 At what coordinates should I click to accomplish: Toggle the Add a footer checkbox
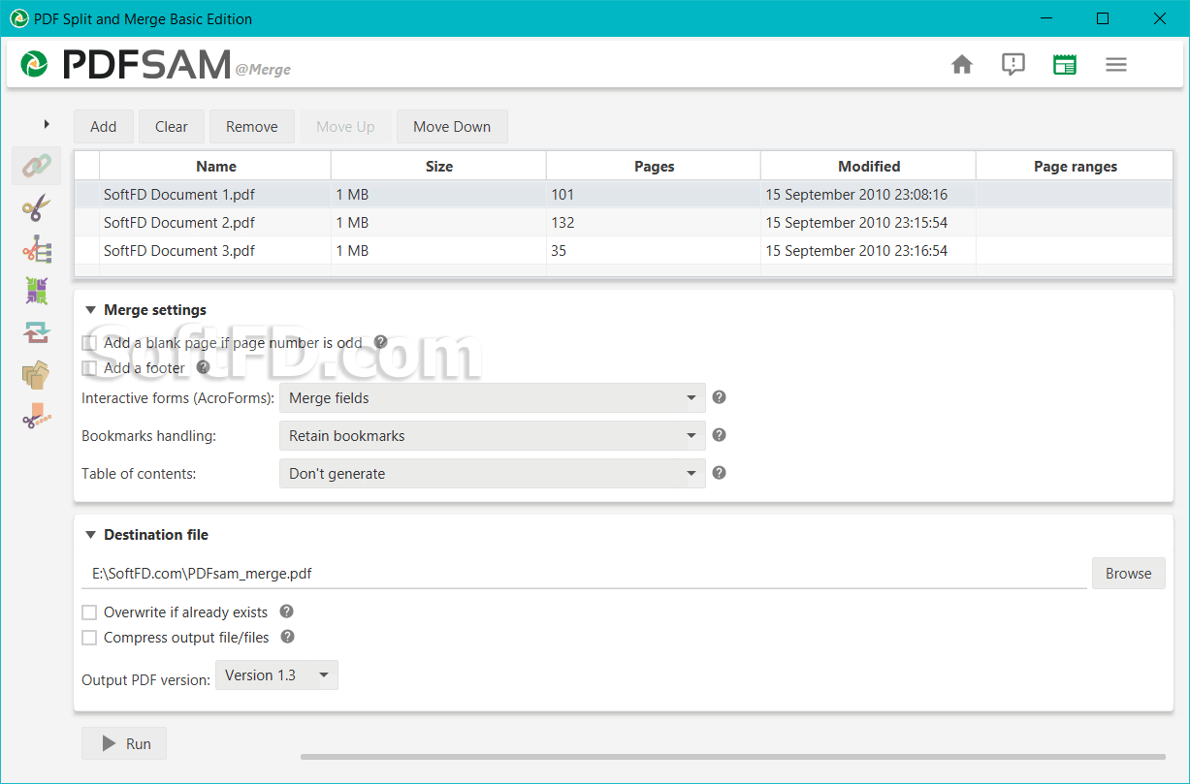coord(89,368)
